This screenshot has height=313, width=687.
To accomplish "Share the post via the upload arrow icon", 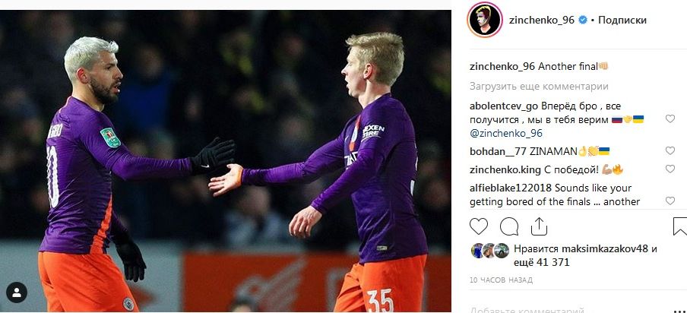I will coord(539,226).
